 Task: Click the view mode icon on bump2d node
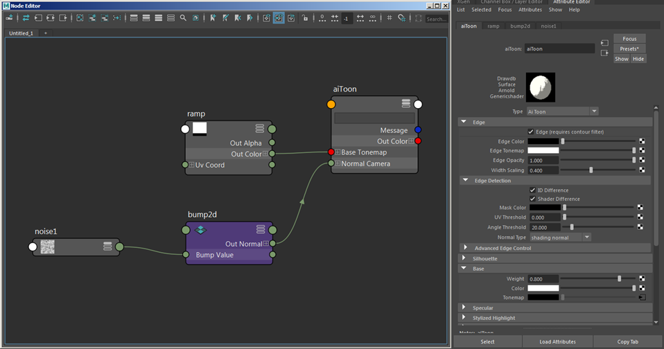pos(261,229)
